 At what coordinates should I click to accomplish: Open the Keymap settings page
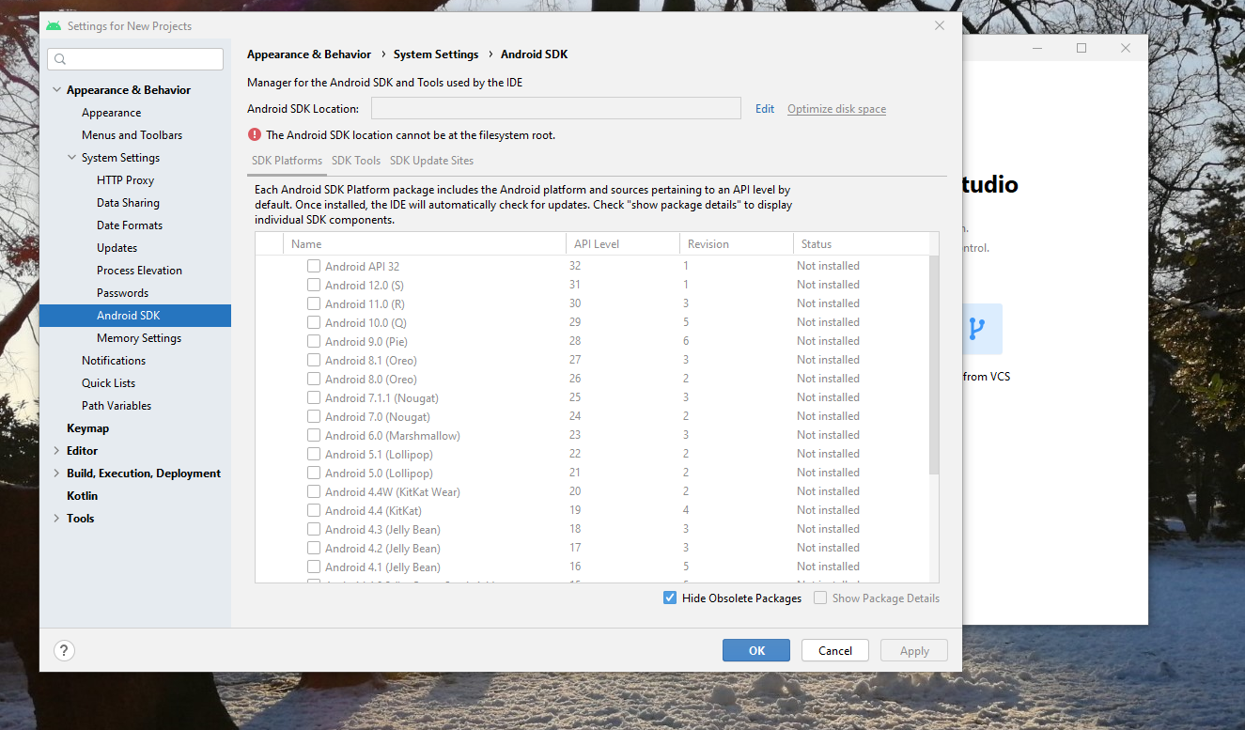click(x=87, y=428)
